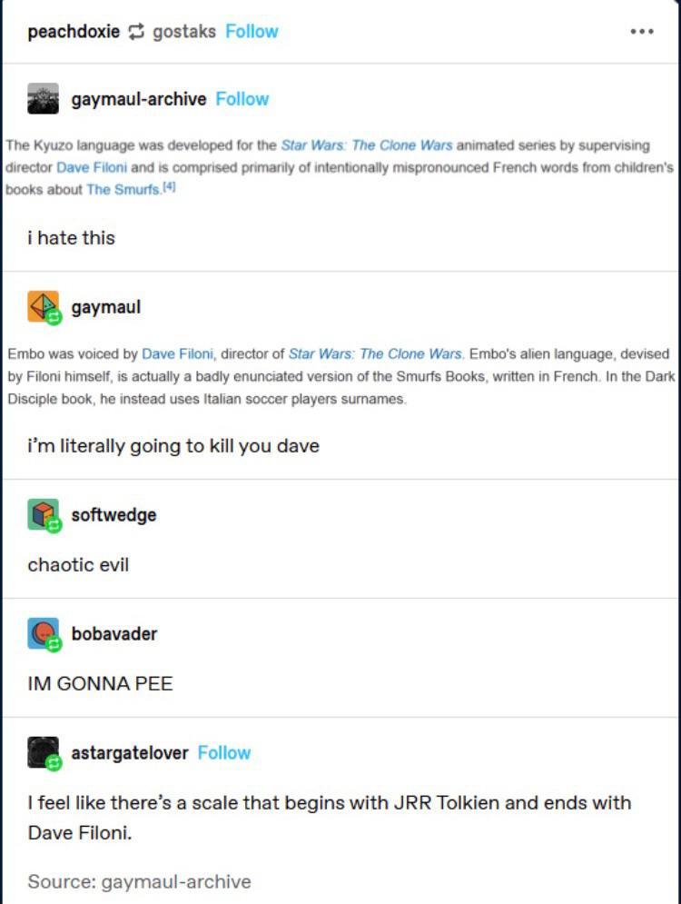
Task: Follow gostaks from the post header
Action: tap(252, 31)
